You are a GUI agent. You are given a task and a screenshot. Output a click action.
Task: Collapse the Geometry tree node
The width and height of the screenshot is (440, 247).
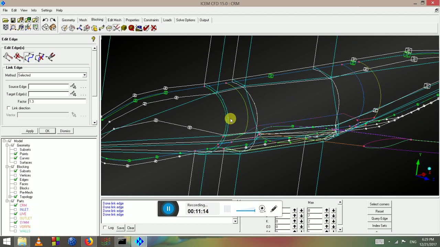pyautogui.click(x=7, y=145)
